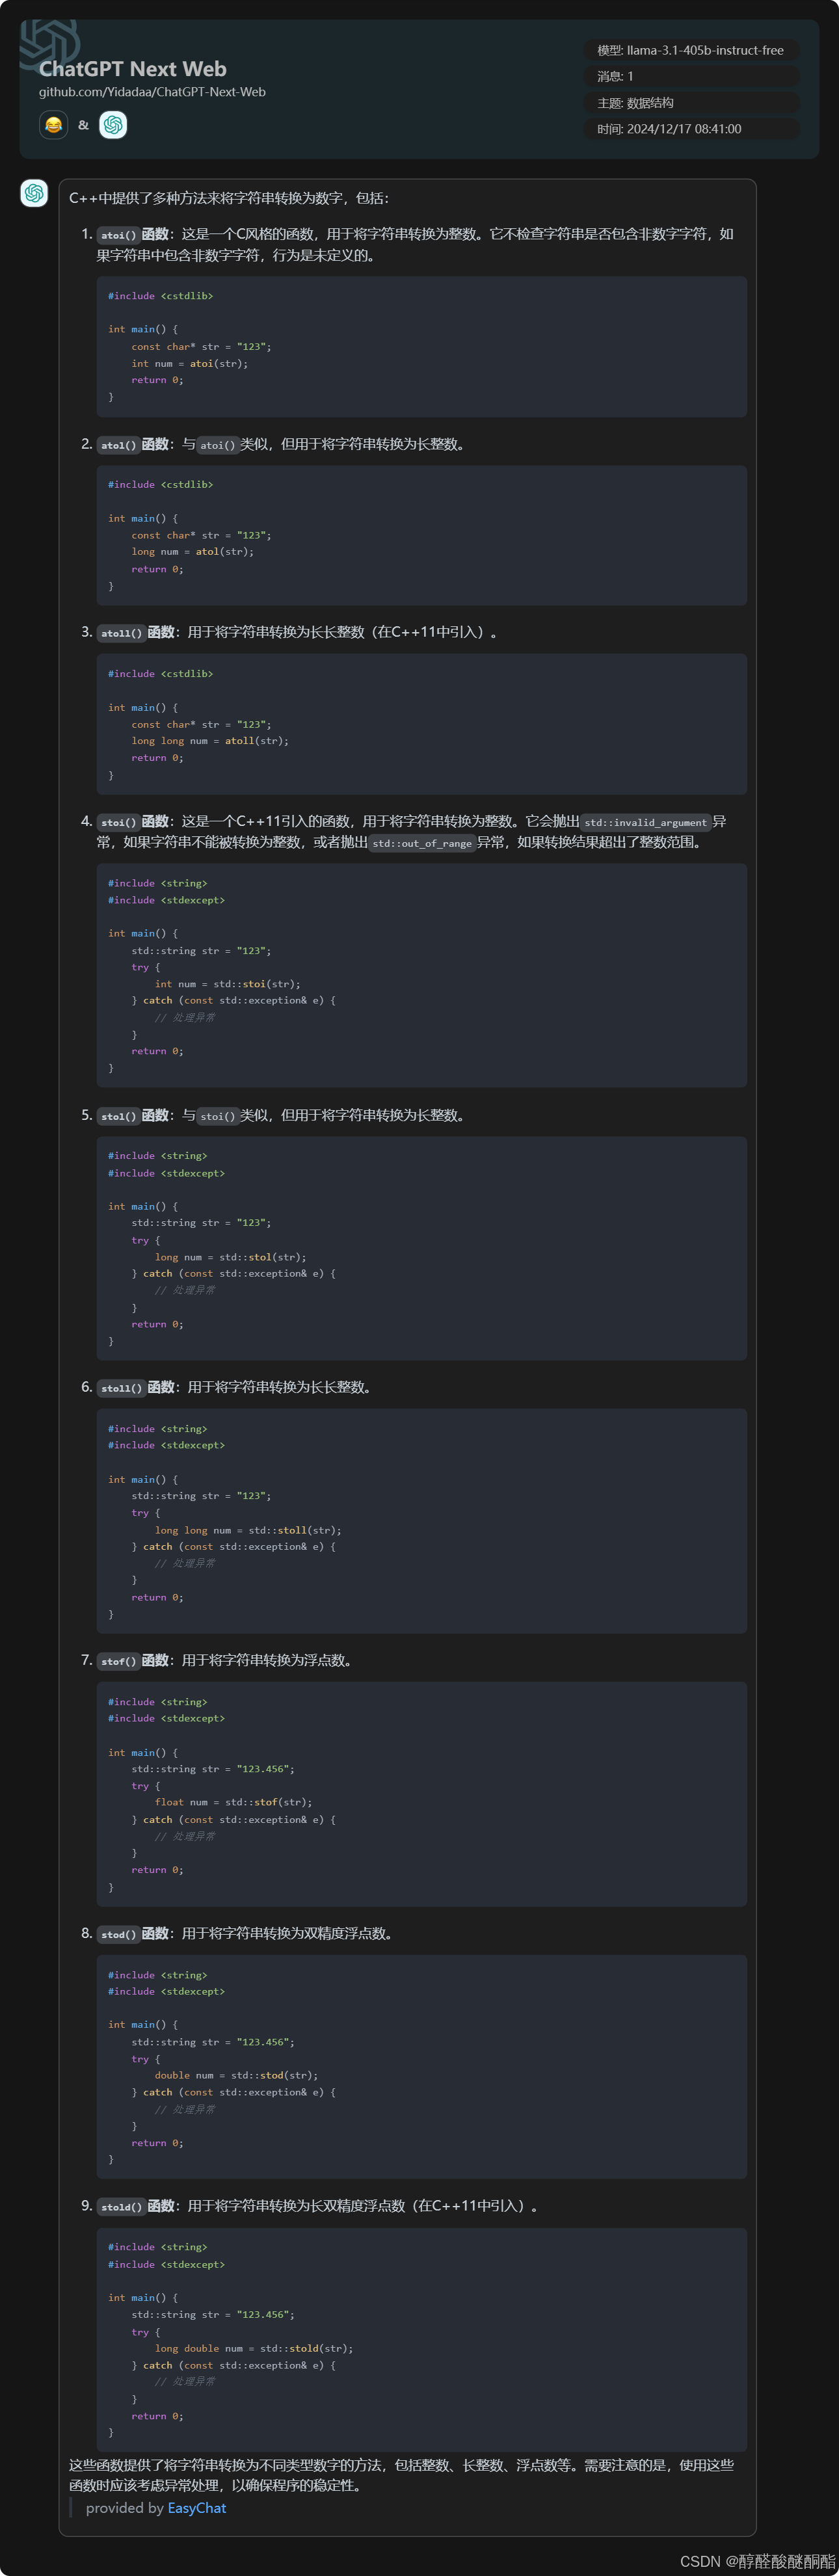
Task: Click the ChatGPT logo beside the ampersand
Action: point(113,125)
